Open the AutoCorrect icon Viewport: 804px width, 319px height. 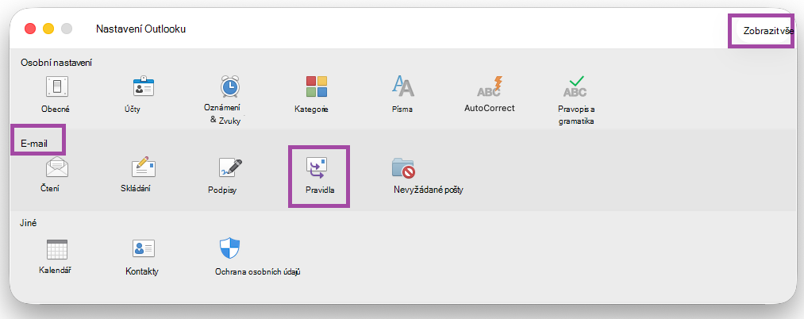489,86
